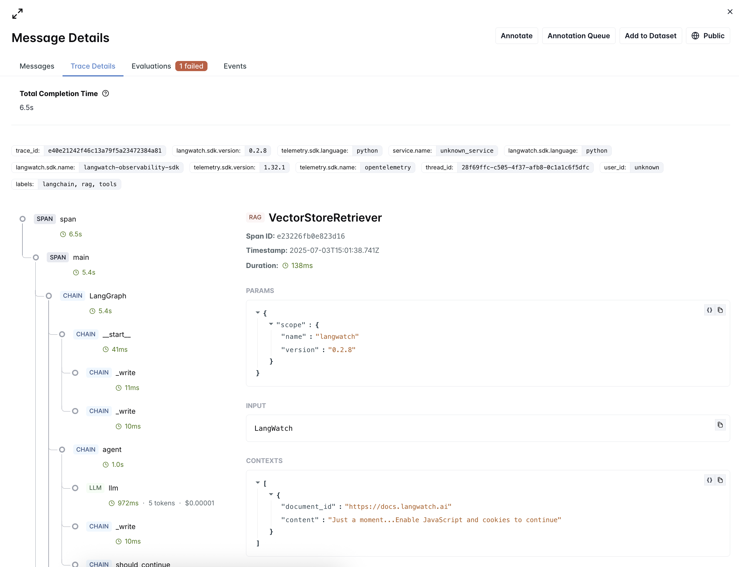Copy the CONTEXTS JSON content
The height and width of the screenshot is (567, 739).
coord(720,480)
